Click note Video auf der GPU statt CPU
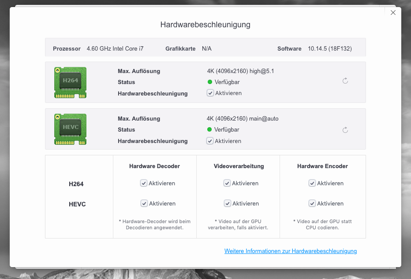This screenshot has height=279, width=411. tap(322, 224)
